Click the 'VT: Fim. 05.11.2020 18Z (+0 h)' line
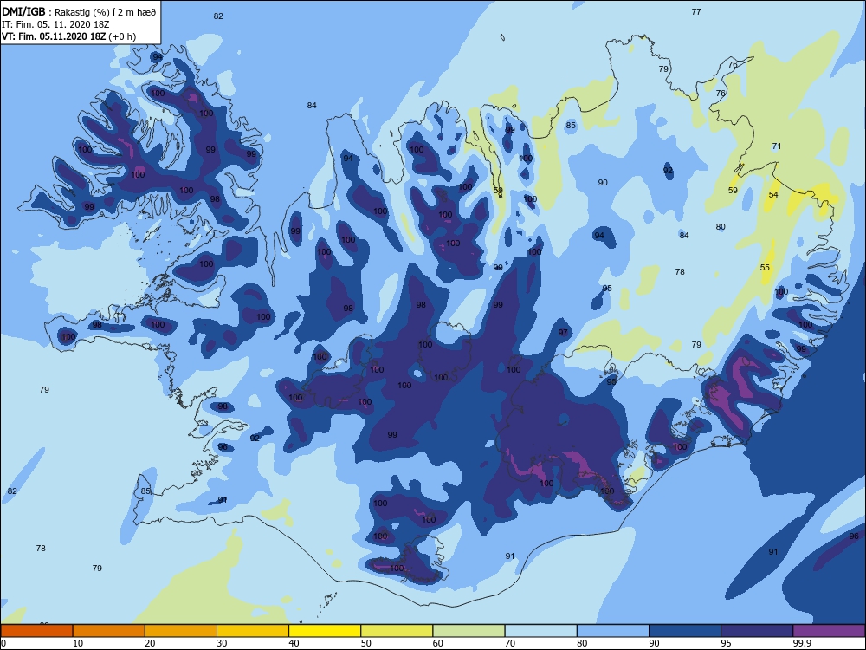 click(x=68, y=36)
